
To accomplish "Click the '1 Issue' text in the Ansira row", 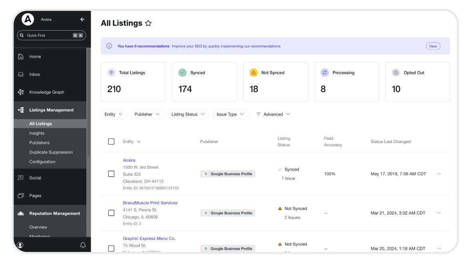I will coord(288,179).
